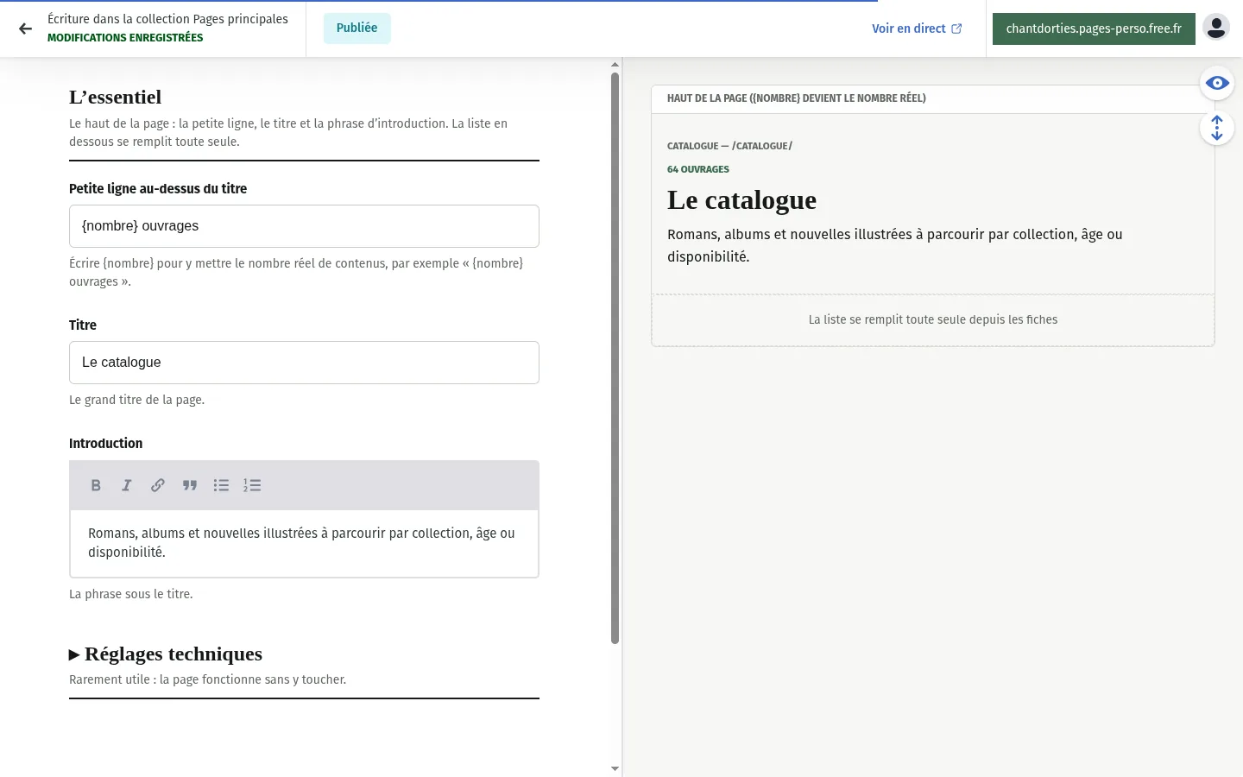1243x777 pixels.
Task: Click 'Écriture dans la collection Pages principales'
Action: pyautogui.click(x=167, y=19)
